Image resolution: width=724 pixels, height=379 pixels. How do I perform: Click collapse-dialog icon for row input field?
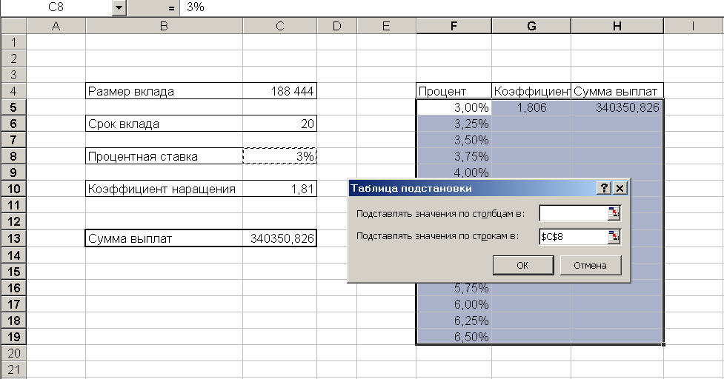(614, 237)
